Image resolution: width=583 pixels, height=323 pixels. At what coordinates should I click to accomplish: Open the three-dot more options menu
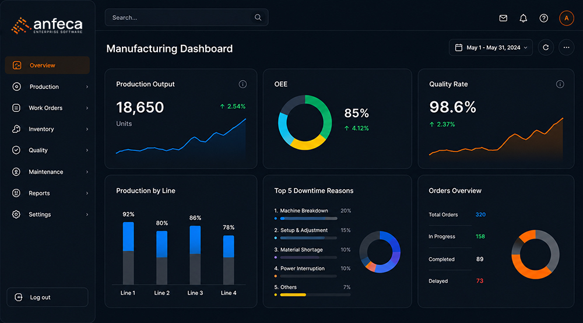click(x=566, y=48)
